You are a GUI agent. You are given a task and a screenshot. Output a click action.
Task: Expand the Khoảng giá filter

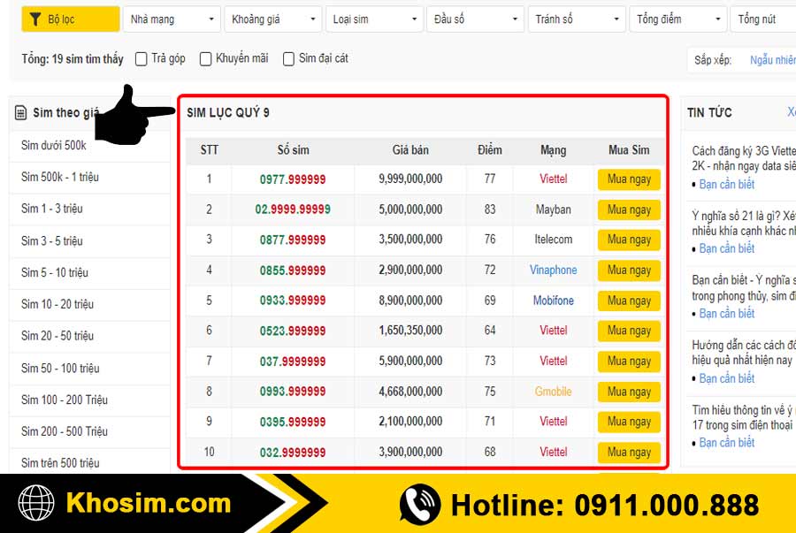click(x=272, y=19)
